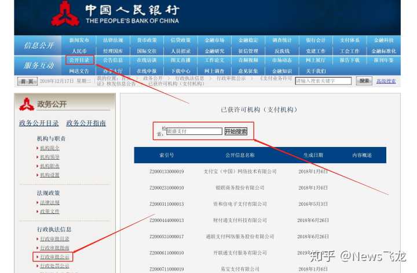Click the 政务公开 emblem icon in sidebar
Image resolution: width=417 pixels, height=273 pixels.
point(27,104)
